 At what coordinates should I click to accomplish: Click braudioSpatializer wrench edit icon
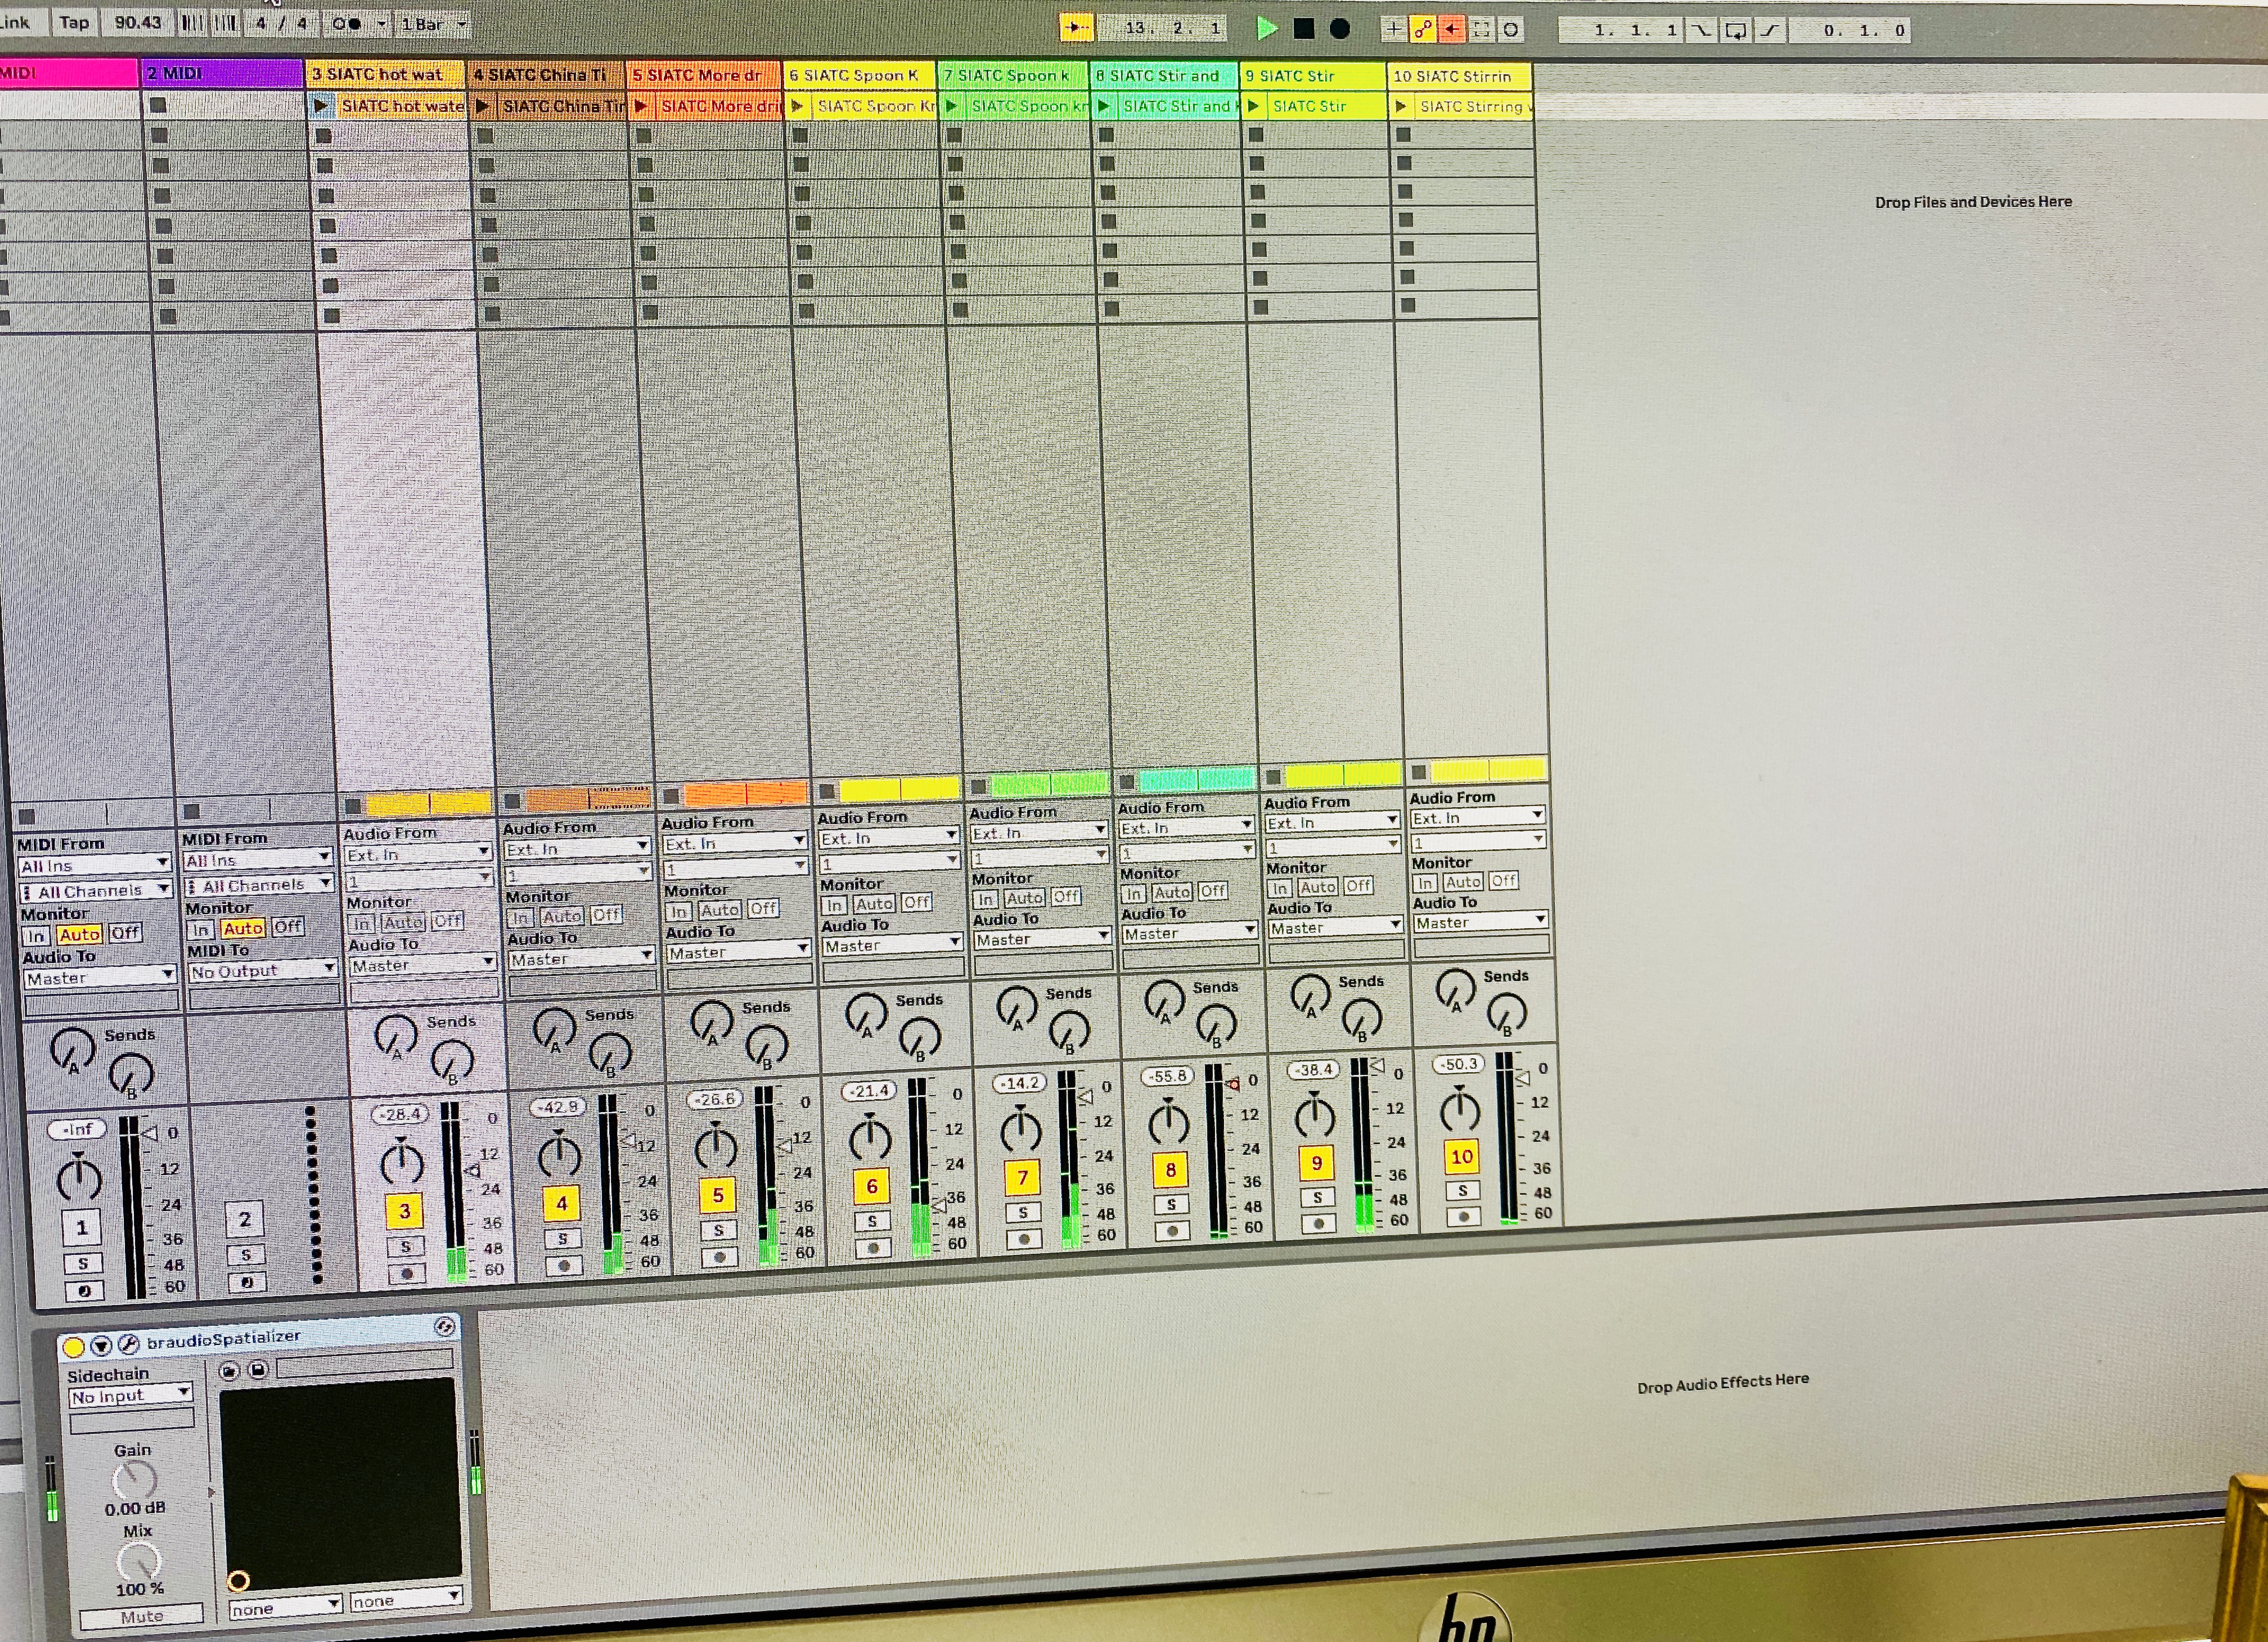click(x=128, y=1344)
